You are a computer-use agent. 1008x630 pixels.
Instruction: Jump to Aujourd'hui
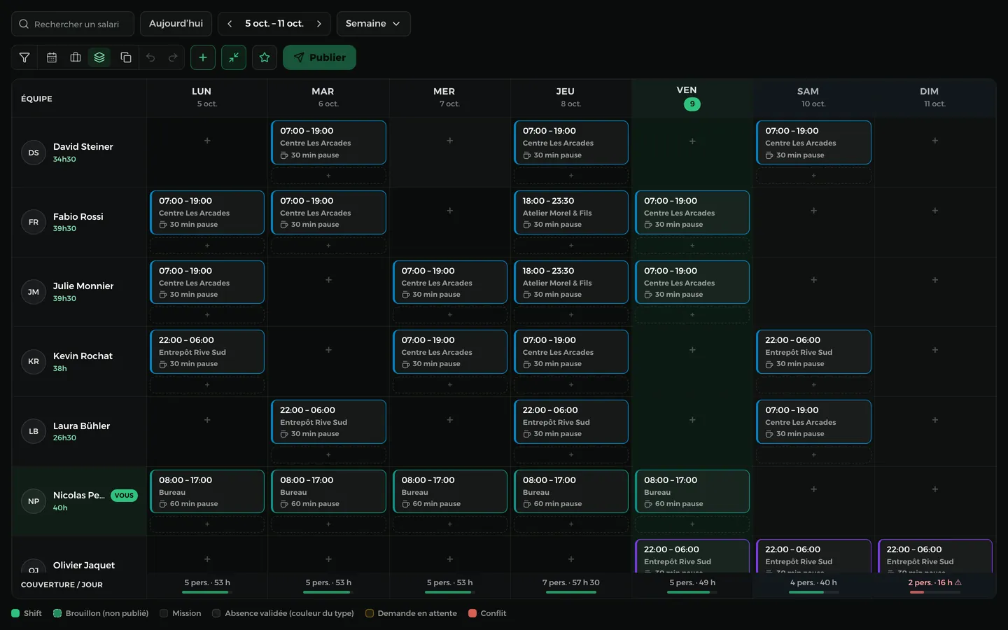(176, 24)
